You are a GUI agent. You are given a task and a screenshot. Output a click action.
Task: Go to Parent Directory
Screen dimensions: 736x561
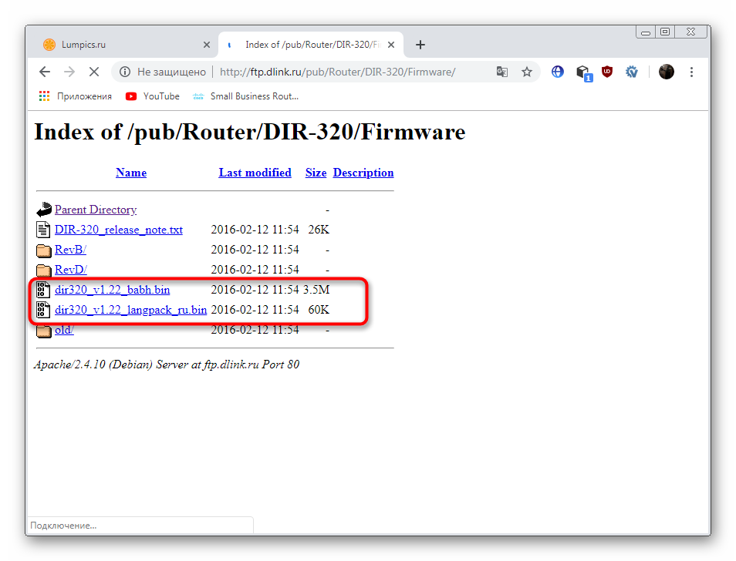coord(96,210)
